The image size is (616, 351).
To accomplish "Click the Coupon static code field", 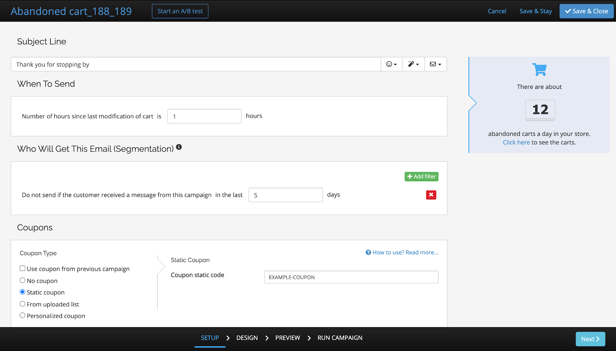I will coord(351,277).
